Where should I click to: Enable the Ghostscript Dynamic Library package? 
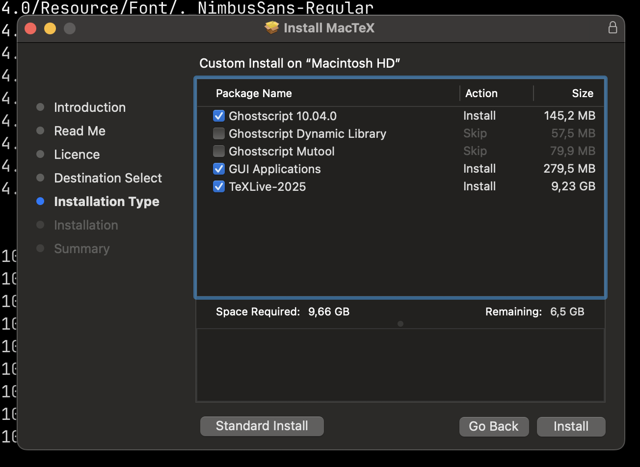218,133
